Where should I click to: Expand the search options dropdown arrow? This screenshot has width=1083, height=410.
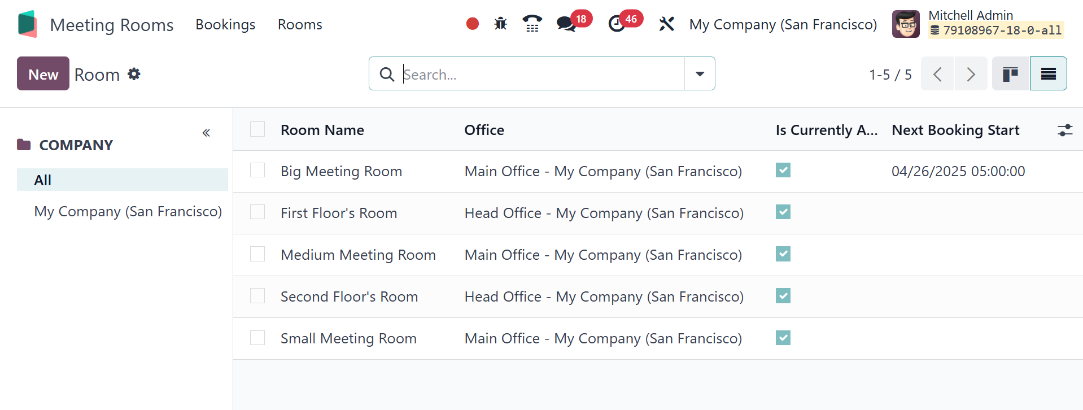click(700, 74)
